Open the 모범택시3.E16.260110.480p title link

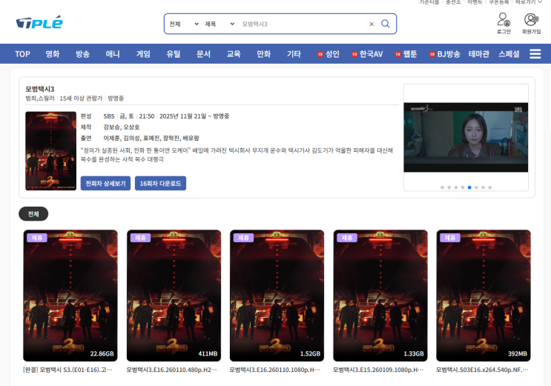pyautogui.click(x=172, y=370)
